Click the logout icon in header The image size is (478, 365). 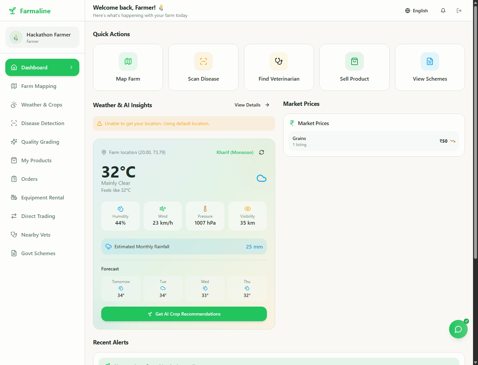pos(459,11)
